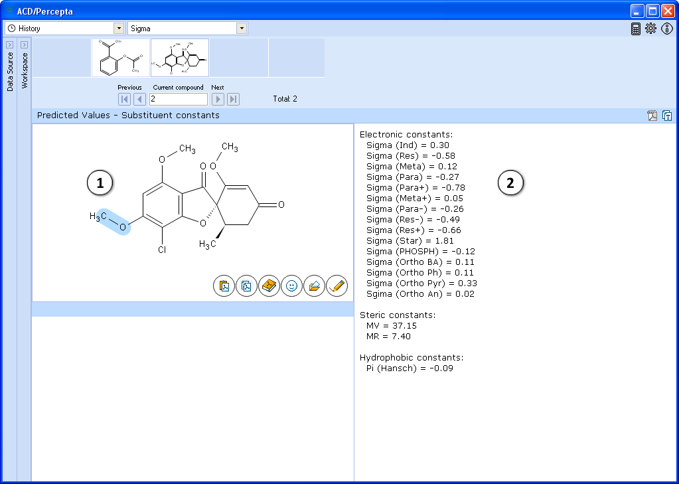Screen dimensions: 679x484
Task: Go to the previous compound
Action: point(139,99)
